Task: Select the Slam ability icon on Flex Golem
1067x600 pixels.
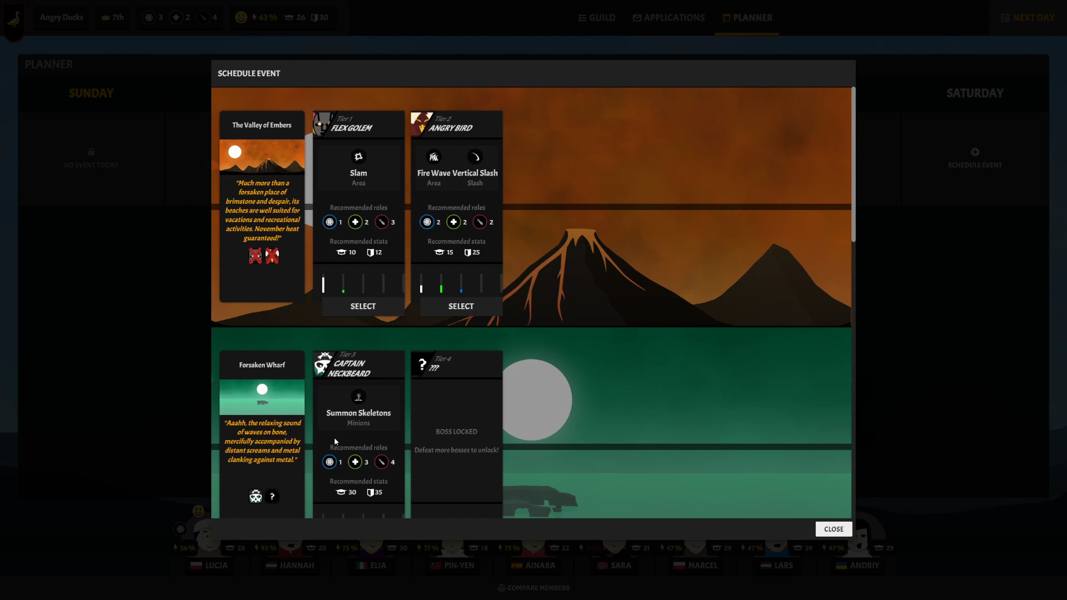Action: [x=358, y=156]
